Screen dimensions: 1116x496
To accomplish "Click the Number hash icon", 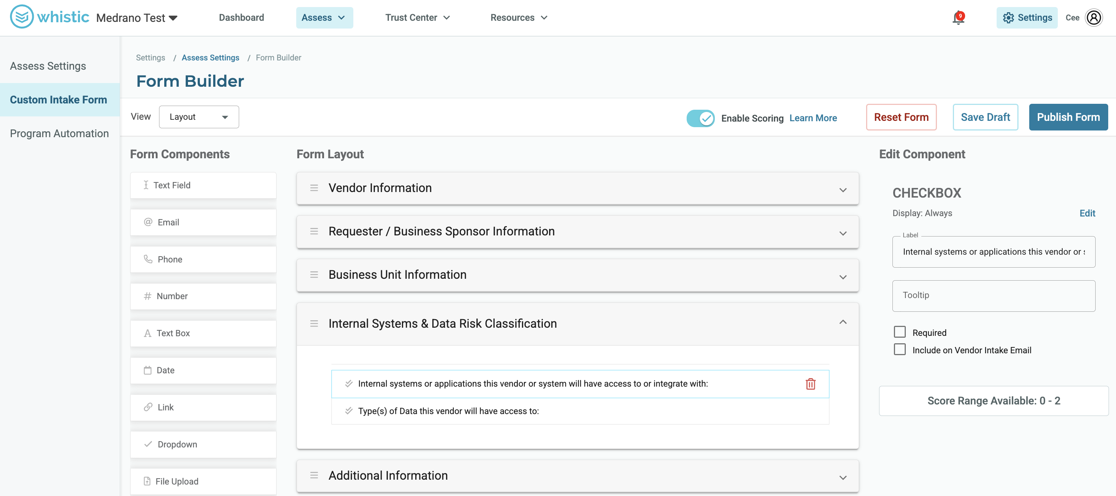I will (x=148, y=296).
